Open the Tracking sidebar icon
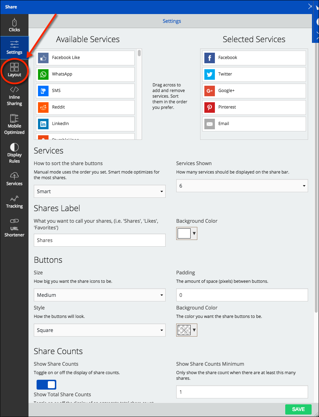This screenshot has height=417, width=319. tap(14, 198)
